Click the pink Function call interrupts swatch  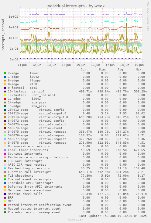coord(5,172)
